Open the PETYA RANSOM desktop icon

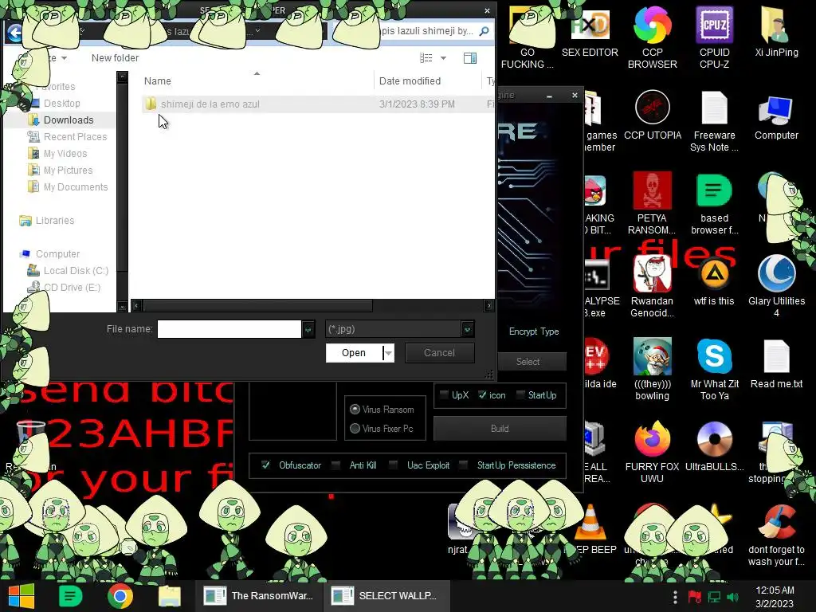pos(652,203)
